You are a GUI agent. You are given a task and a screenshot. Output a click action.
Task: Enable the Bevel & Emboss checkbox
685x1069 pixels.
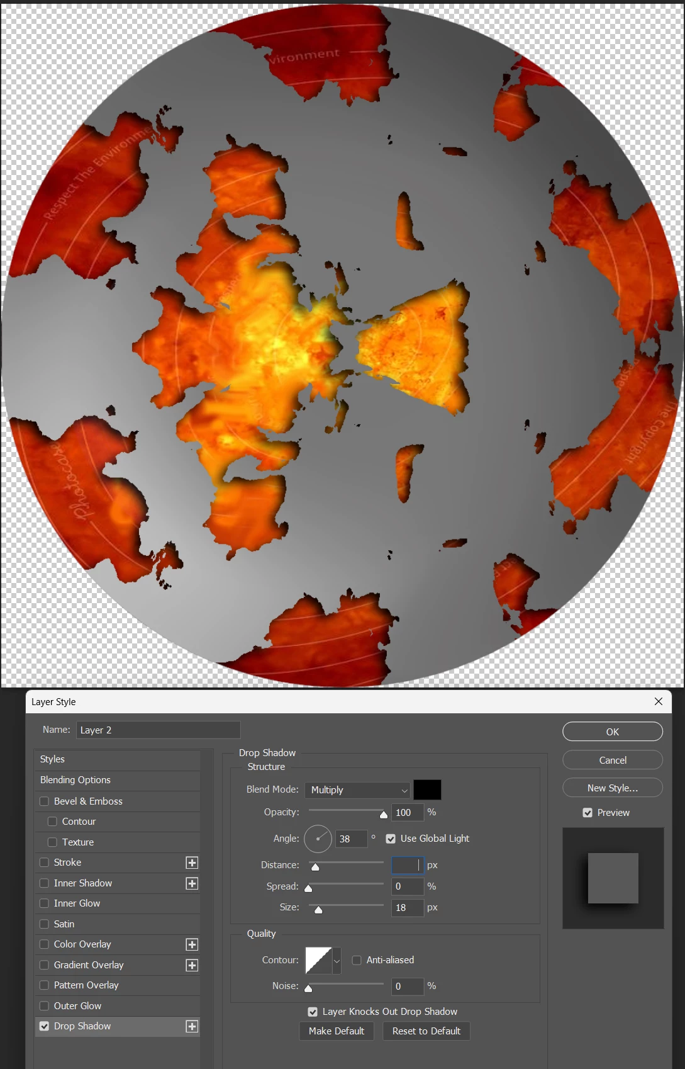click(44, 801)
